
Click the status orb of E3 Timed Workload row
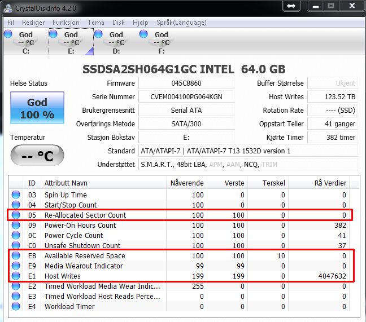(16, 296)
